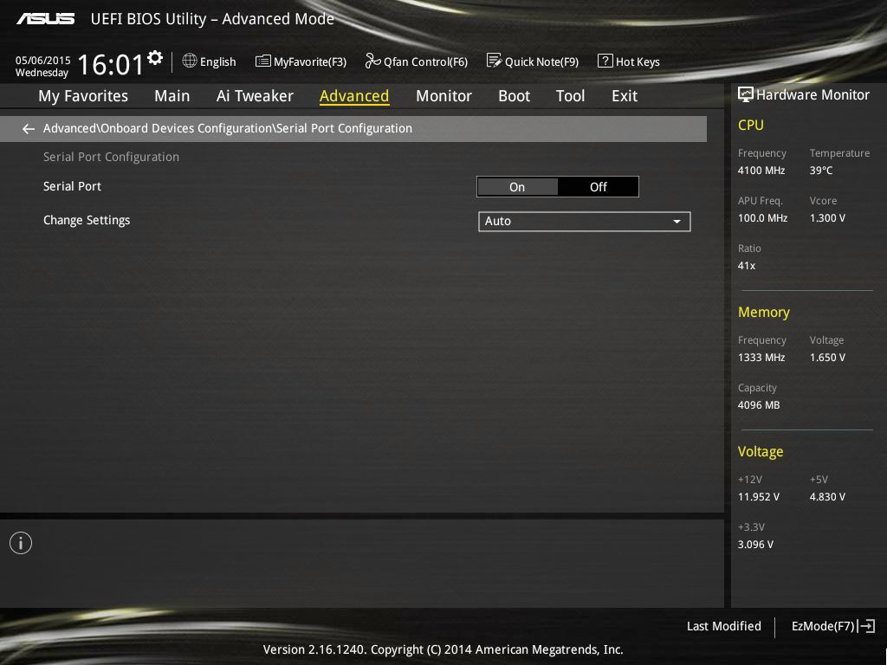
Task: Click the Version 2.16.1240 copyright text
Action: [443, 649]
